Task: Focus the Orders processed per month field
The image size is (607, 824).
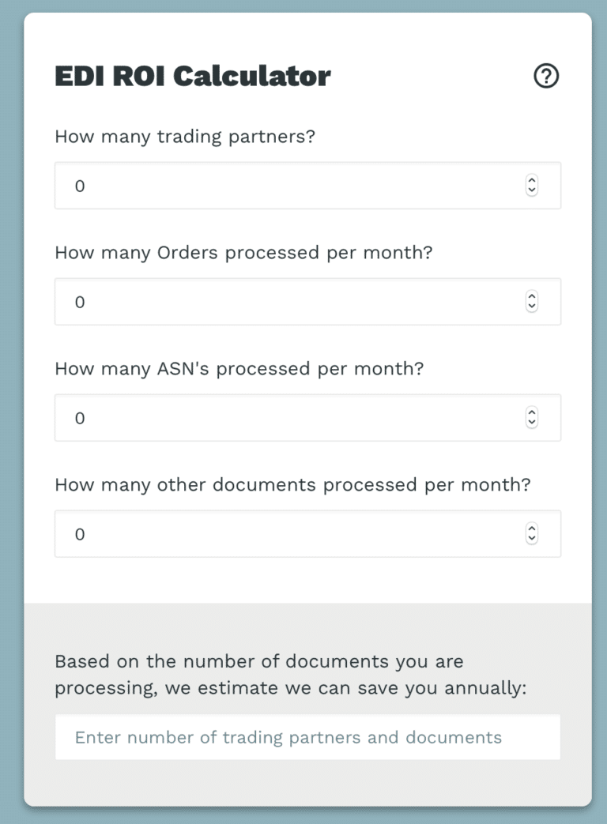Action: 307,302
